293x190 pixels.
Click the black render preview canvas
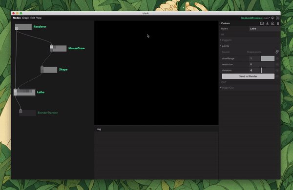[156, 73]
